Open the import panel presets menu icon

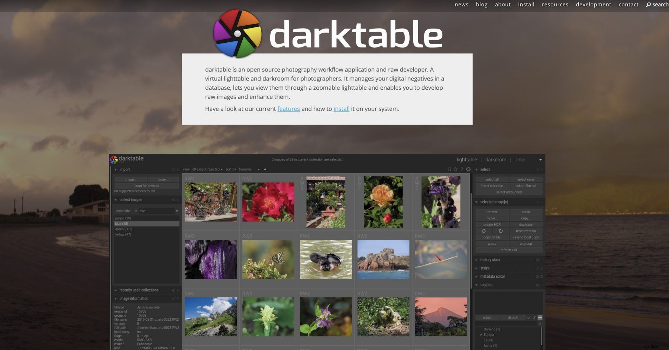tap(178, 169)
